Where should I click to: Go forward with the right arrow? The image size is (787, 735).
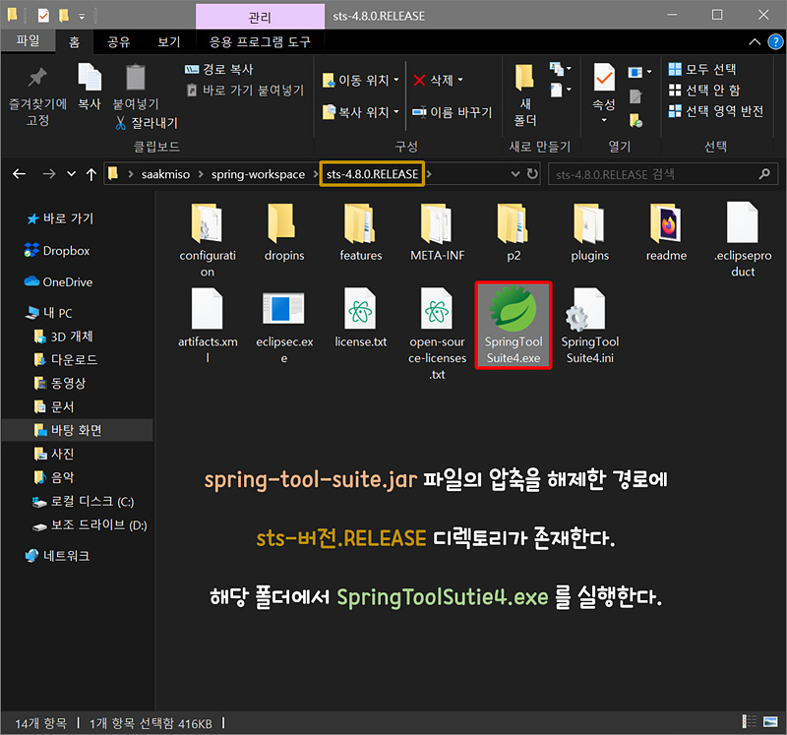48,174
